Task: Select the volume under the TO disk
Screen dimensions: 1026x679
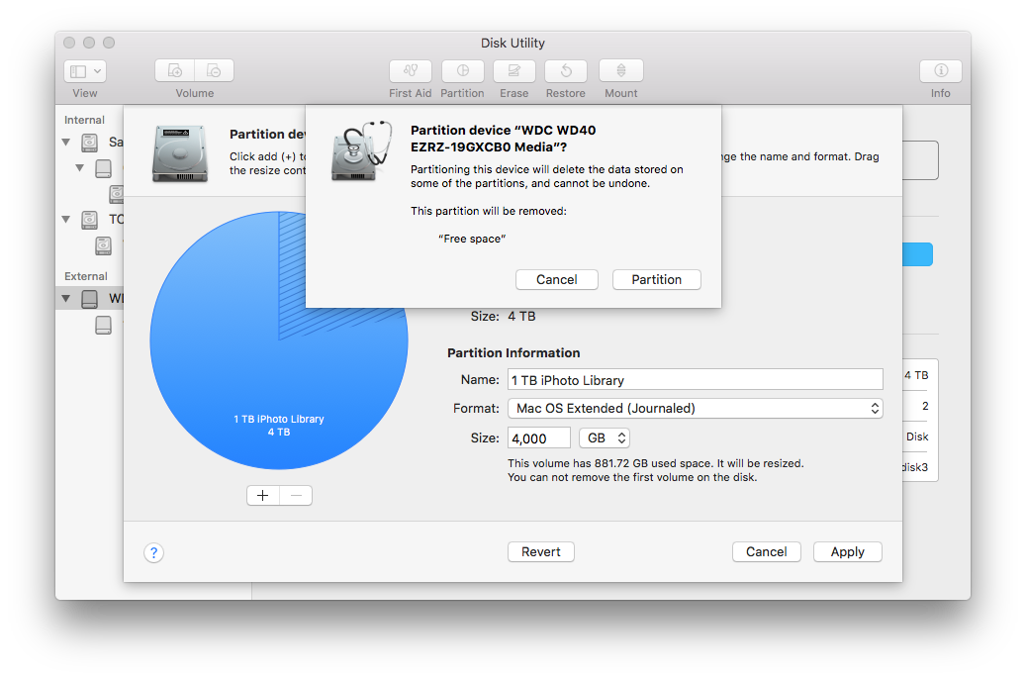Action: click(103, 245)
